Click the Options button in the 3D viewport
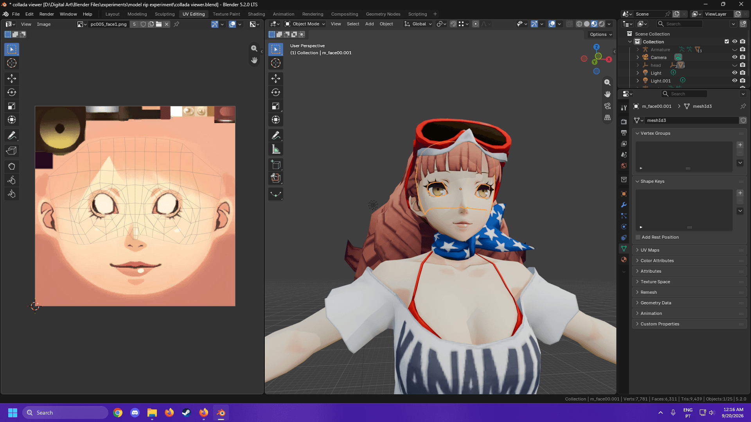Screen dimensions: 751x422 pyautogui.click(x=600, y=34)
